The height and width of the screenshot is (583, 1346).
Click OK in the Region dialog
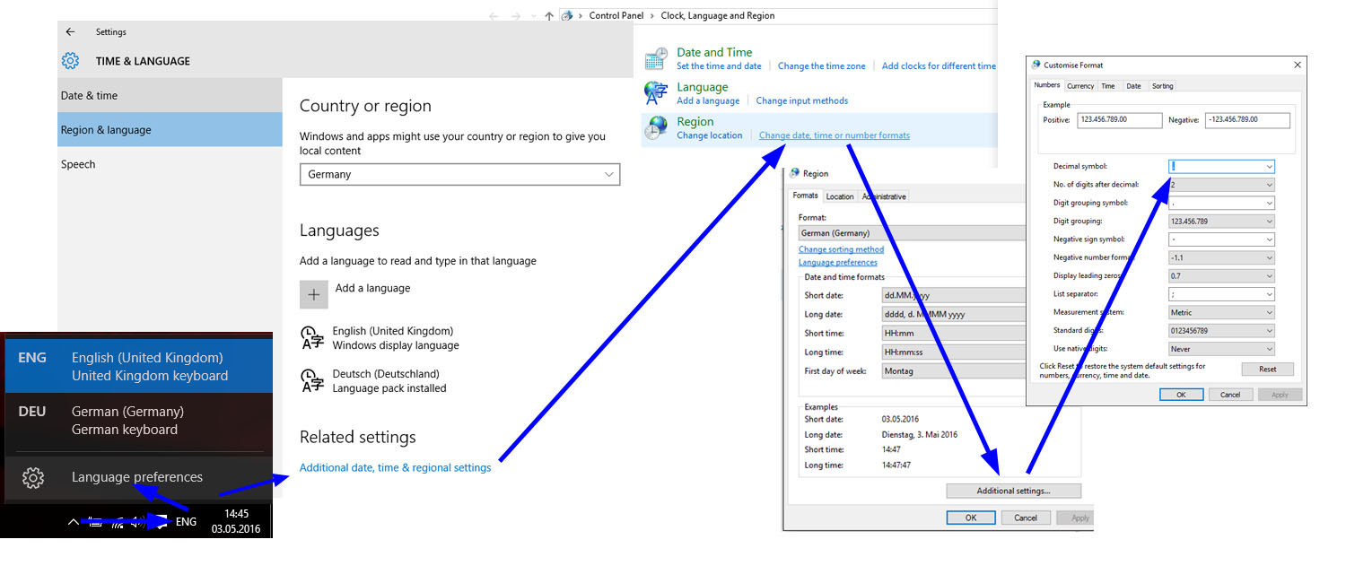click(970, 518)
